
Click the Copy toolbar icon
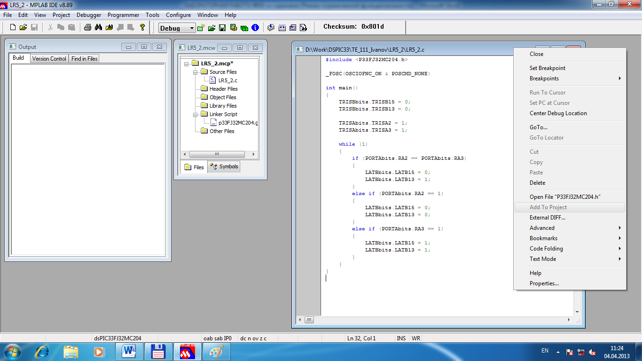point(61,27)
